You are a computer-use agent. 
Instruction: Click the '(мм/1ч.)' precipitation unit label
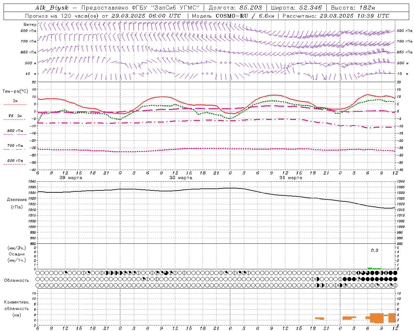click(17, 260)
